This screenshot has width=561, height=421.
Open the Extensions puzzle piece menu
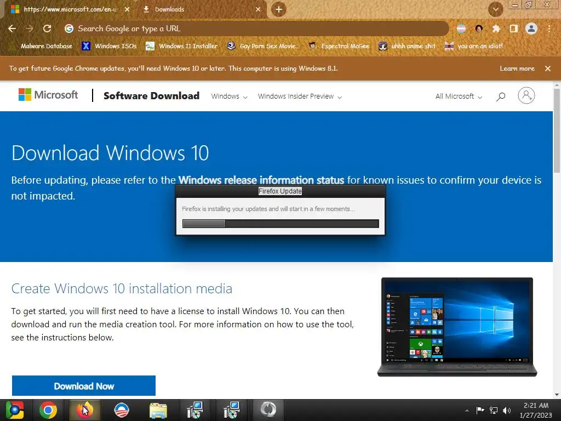(496, 29)
